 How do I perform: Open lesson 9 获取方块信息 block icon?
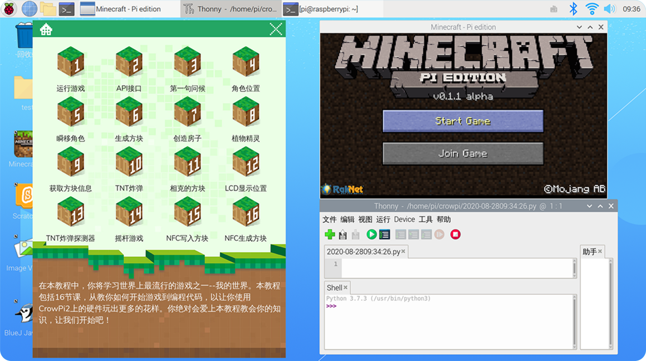tap(71, 162)
